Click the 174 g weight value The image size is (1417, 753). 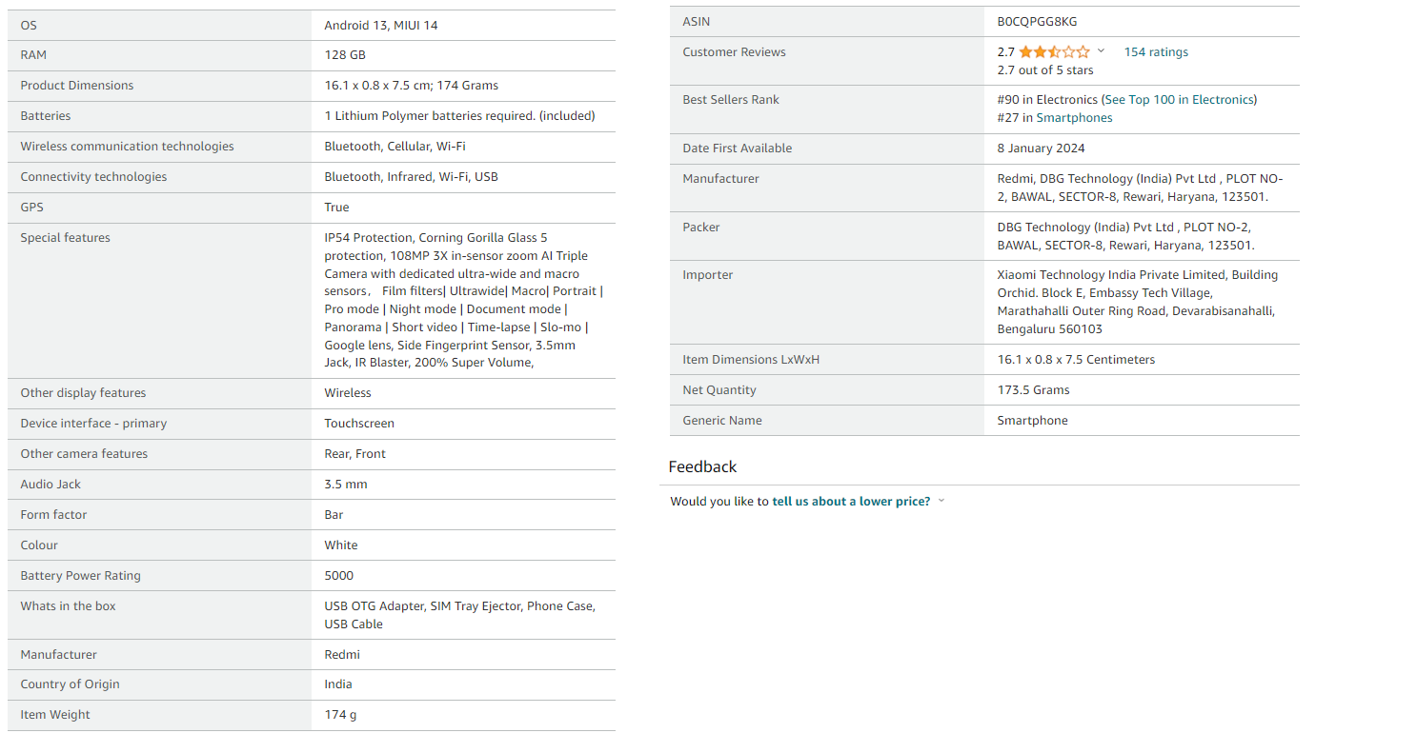click(341, 715)
